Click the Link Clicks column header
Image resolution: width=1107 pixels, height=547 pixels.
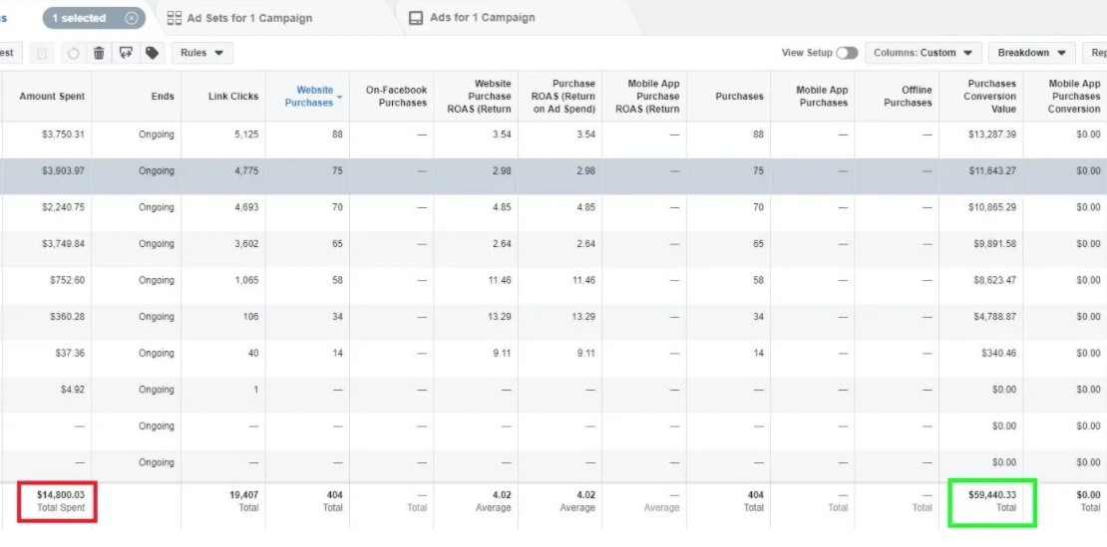tap(233, 97)
